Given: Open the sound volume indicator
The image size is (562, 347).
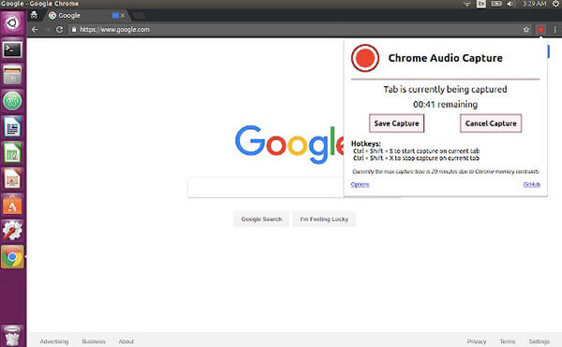Looking at the screenshot, I should coord(510,4).
